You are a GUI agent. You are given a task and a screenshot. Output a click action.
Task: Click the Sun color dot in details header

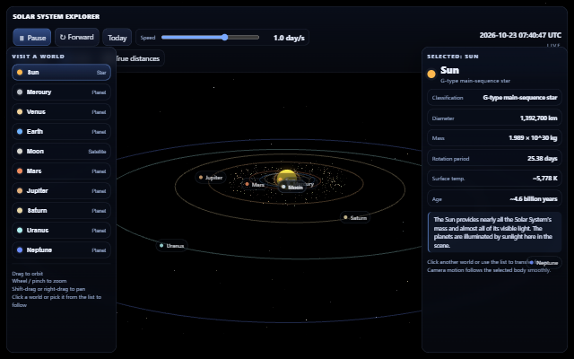click(x=431, y=74)
